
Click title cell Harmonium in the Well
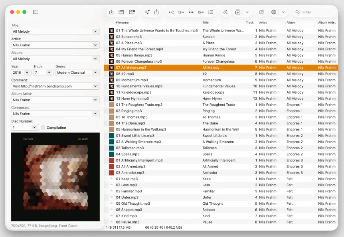(x=221, y=129)
